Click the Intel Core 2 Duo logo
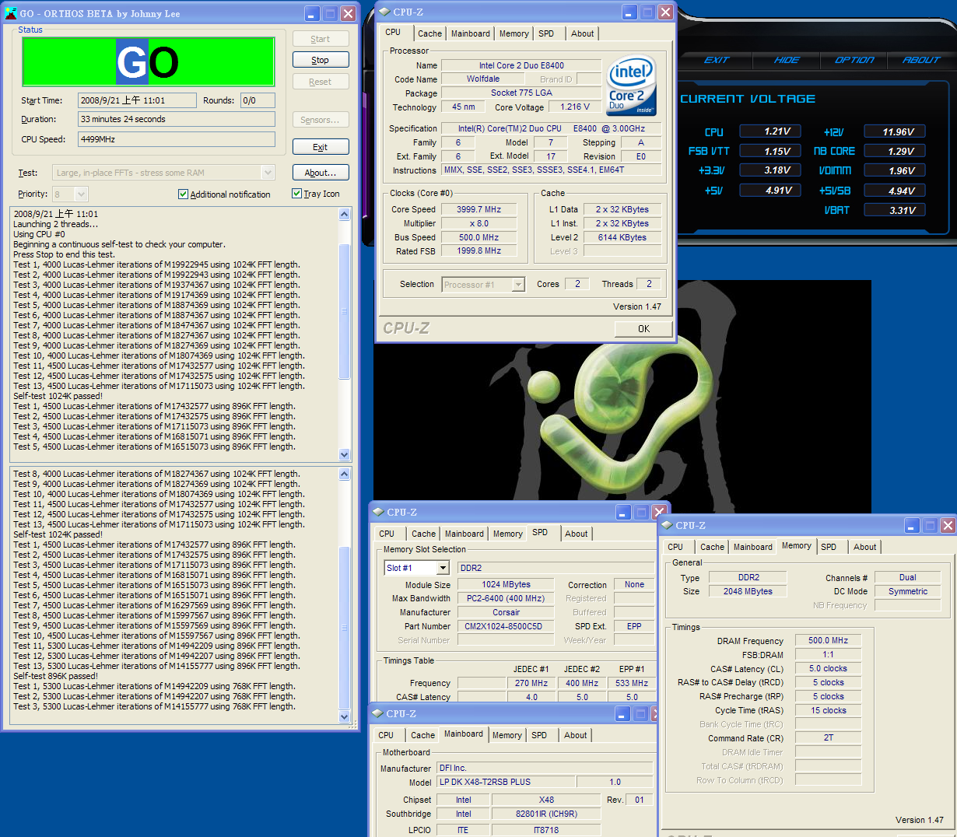Viewport: 957px width, 837px height. coord(631,86)
